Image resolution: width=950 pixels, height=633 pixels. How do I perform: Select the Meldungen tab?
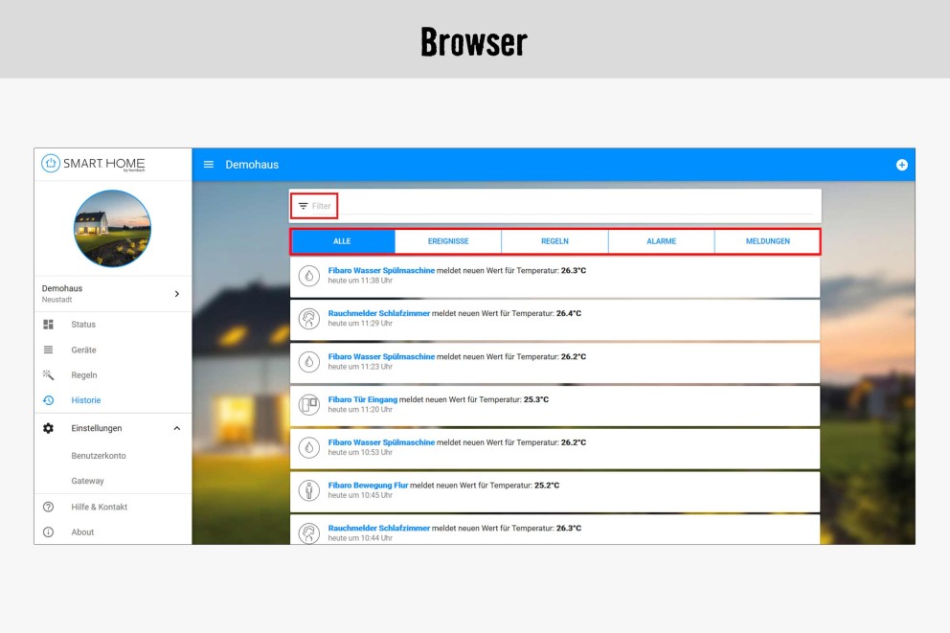[x=767, y=241]
